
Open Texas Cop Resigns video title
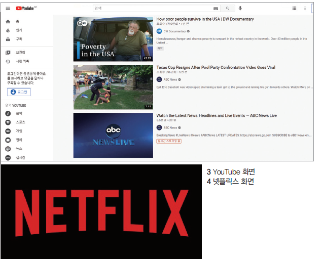click(216, 67)
